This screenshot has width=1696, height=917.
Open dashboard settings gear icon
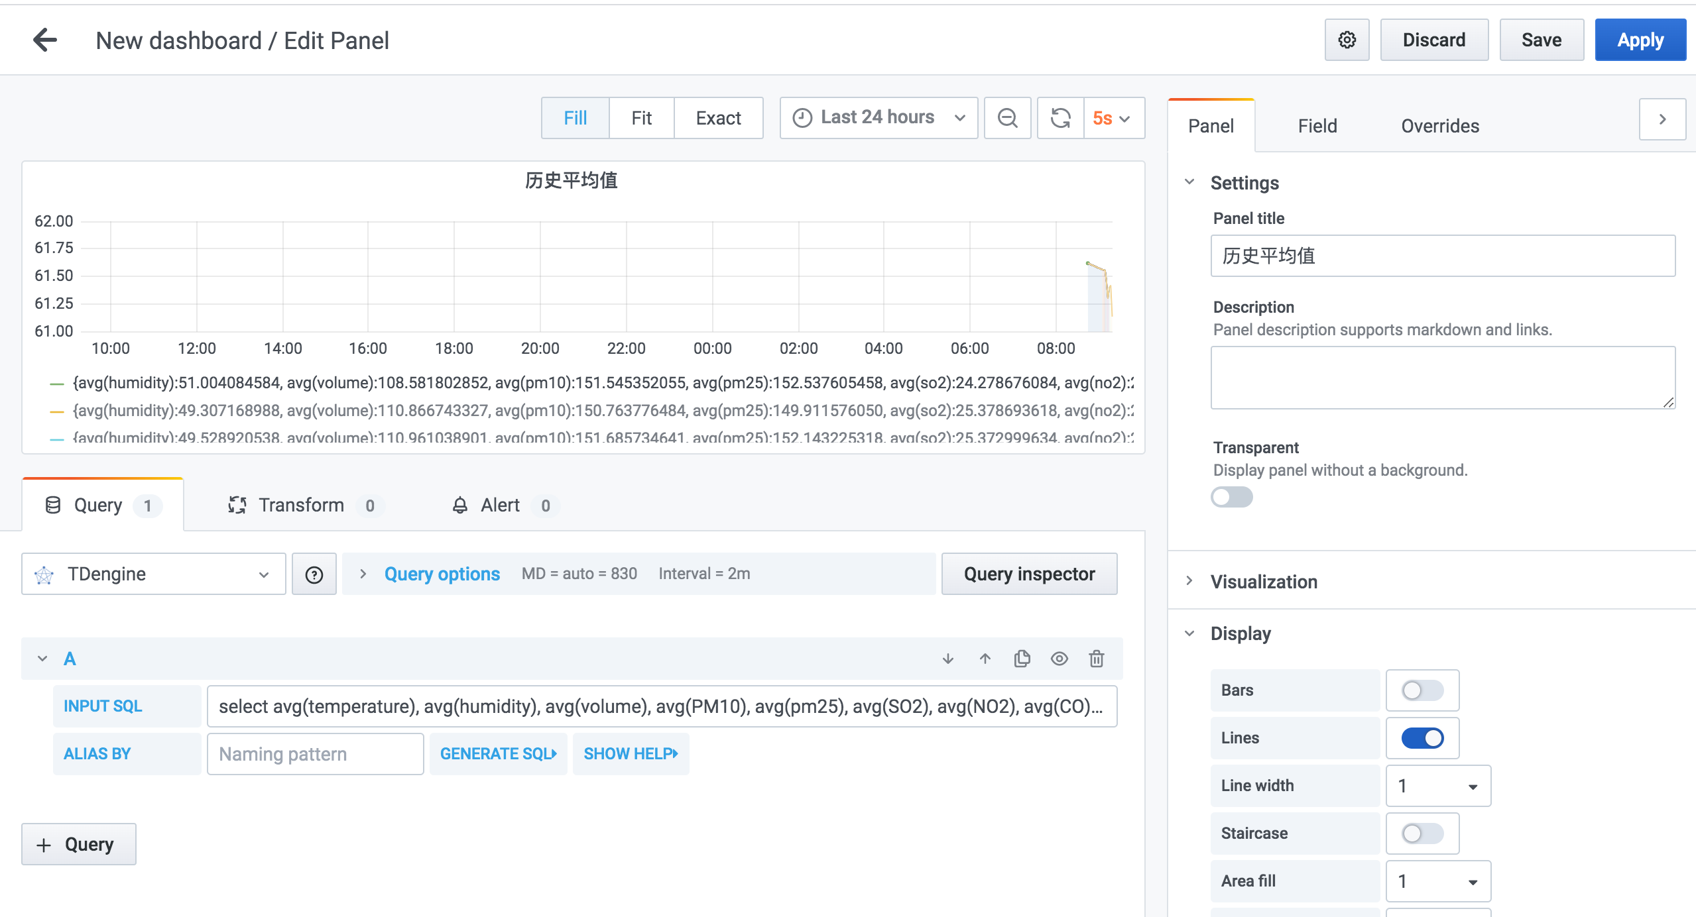[1347, 40]
